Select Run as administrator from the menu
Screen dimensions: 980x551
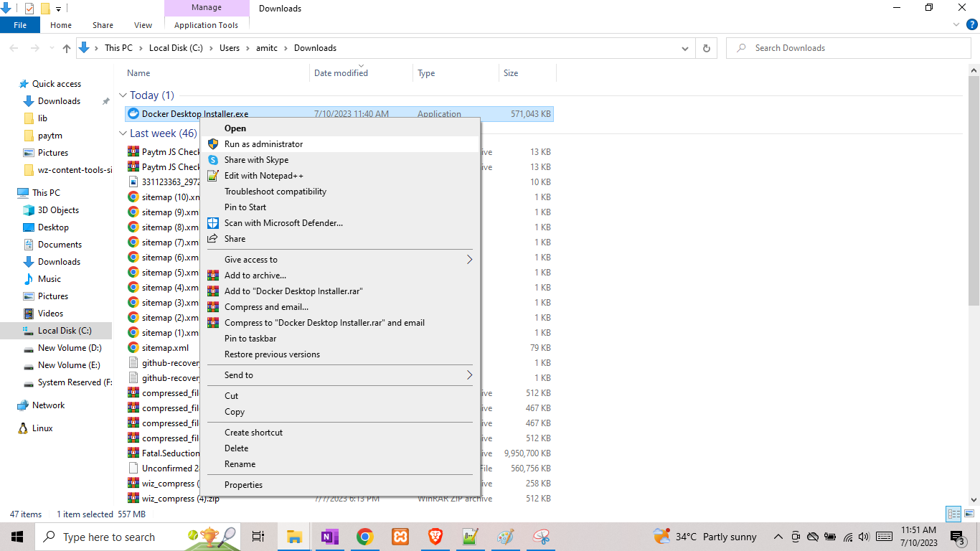pyautogui.click(x=265, y=143)
